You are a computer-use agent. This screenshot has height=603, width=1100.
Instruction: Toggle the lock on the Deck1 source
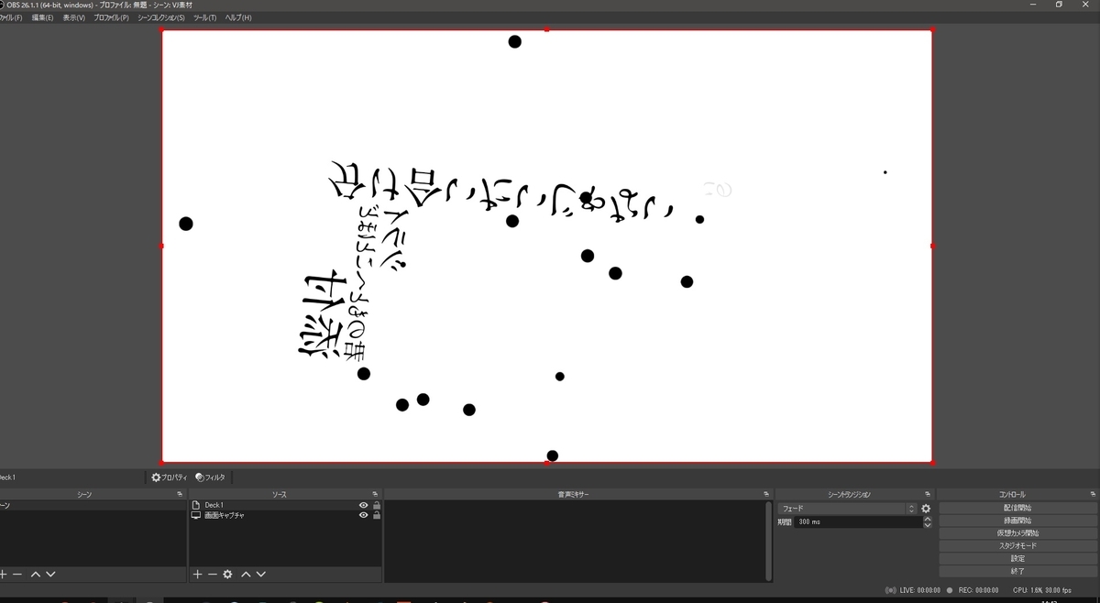[x=376, y=505]
